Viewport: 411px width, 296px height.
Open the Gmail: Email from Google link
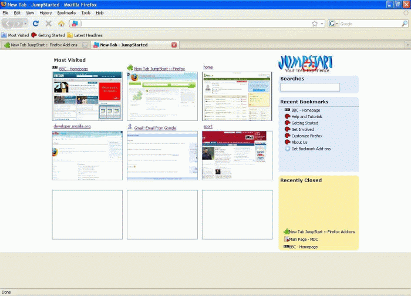(155, 128)
